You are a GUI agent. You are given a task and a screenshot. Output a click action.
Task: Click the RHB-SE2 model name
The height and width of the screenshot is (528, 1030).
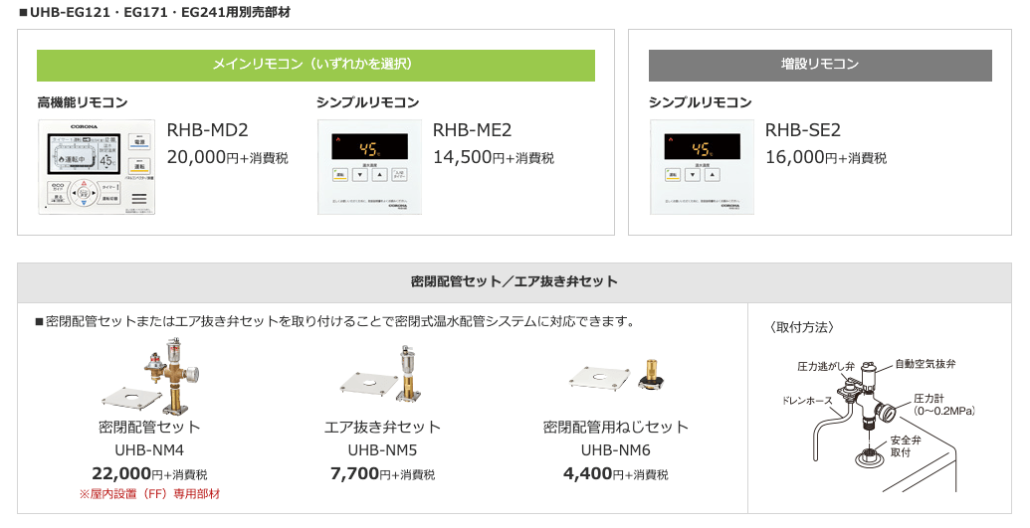pos(803,130)
